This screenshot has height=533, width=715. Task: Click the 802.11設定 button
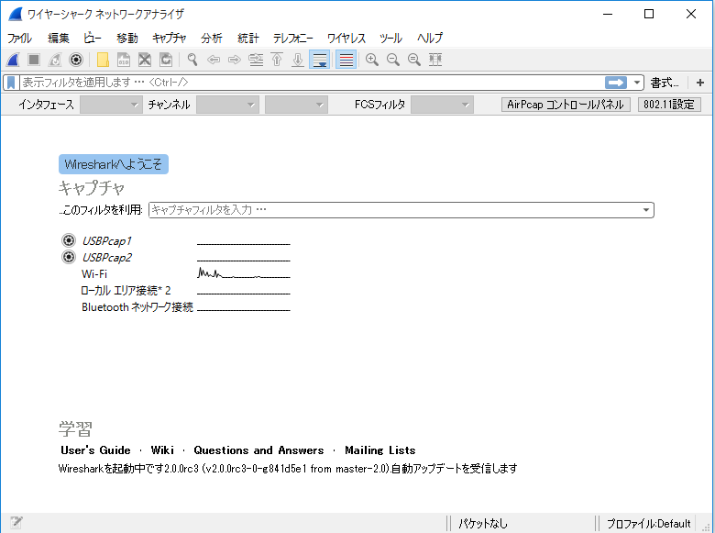click(669, 105)
